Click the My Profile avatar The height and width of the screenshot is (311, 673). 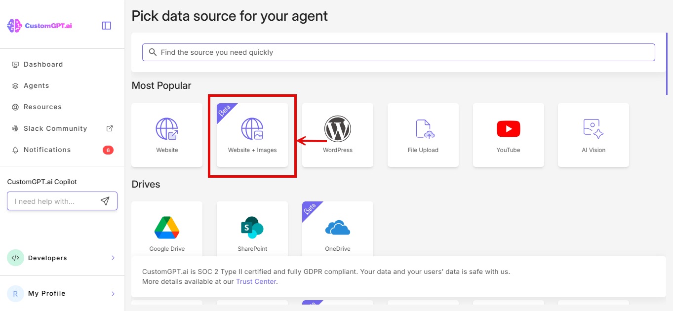[15, 294]
